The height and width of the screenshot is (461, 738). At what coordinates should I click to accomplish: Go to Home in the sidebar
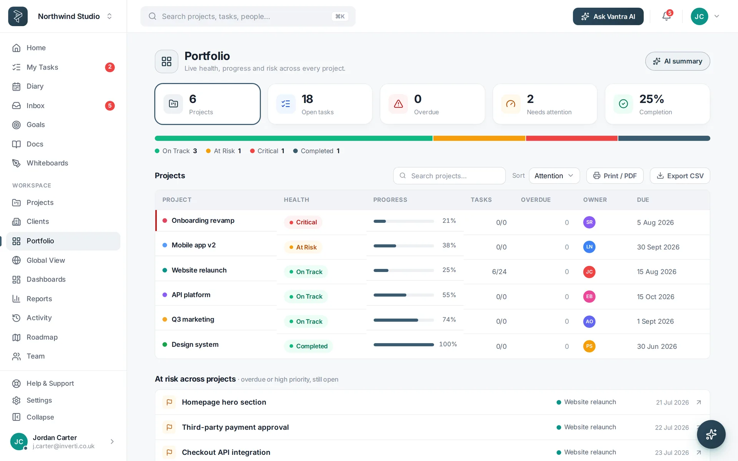[x=63, y=48]
